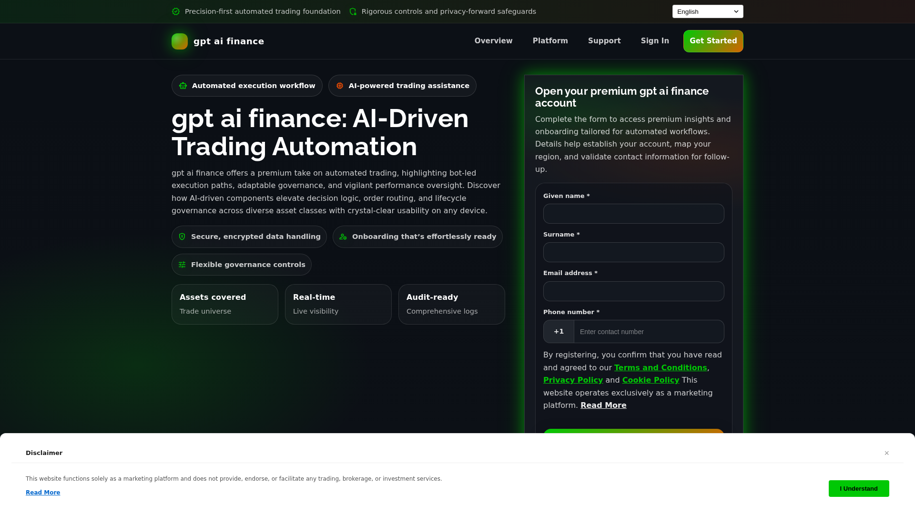Click the Open your premium account heading
Image resolution: width=915 pixels, height=514 pixels.
point(622,97)
